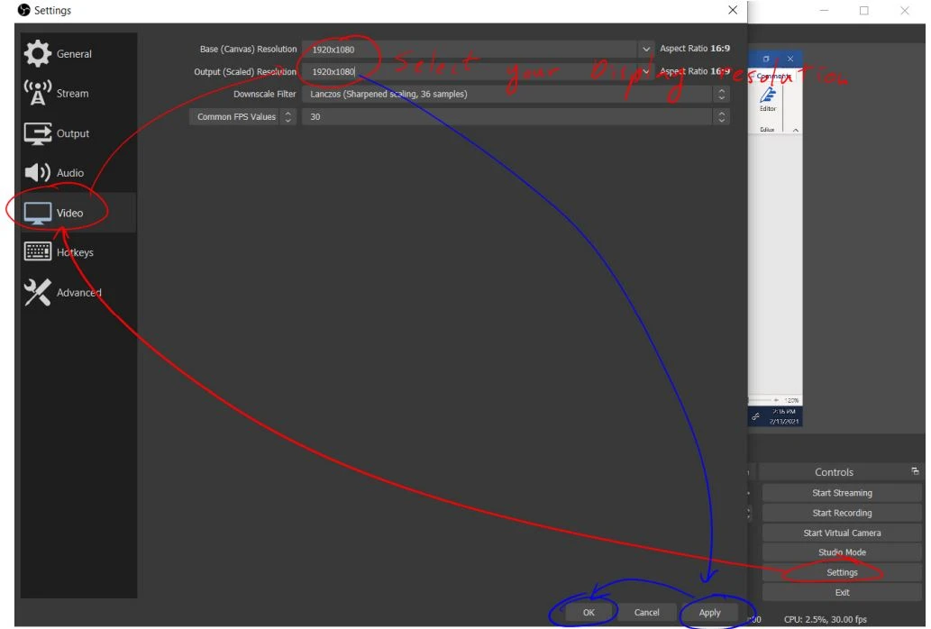The width and height of the screenshot is (931, 629).
Task: Click Start Recording in Controls
Action: point(842,513)
